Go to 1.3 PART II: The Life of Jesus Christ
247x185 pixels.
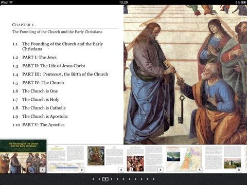[49, 66]
